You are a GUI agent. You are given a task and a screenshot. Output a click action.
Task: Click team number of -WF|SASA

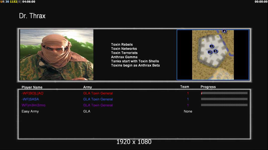pos(188,99)
